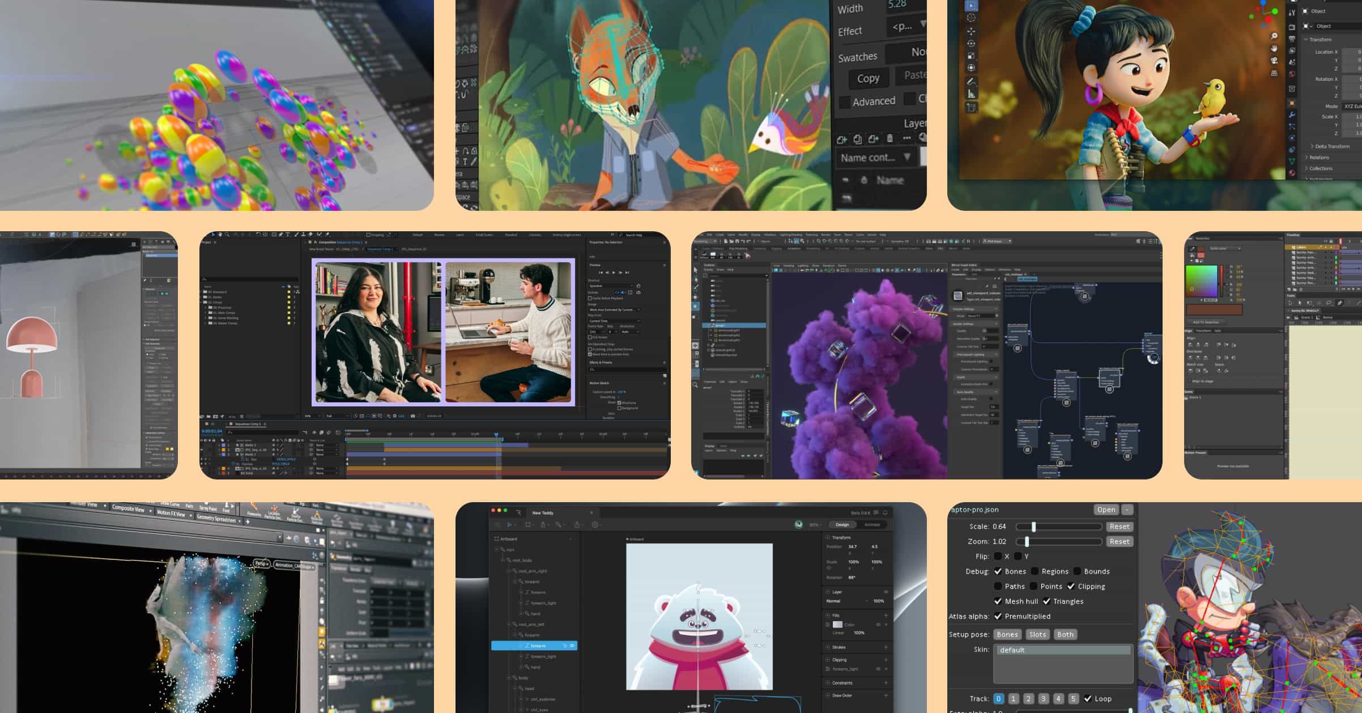Select the Scale tool in Blender toolbar
This screenshot has width=1362, height=713.
[971, 56]
